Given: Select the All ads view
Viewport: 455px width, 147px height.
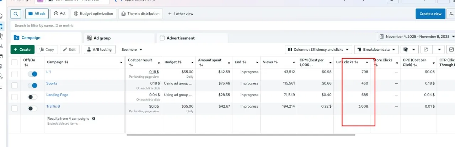Looking at the screenshot, I should [37, 14].
